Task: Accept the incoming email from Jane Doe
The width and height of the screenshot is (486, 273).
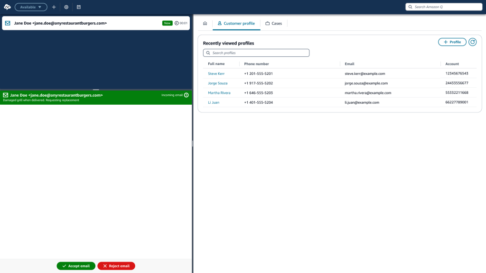Action: (x=75, y=266)
